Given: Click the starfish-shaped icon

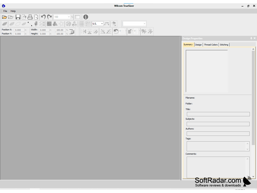Looking at the screenshot, I should [61, 24].
